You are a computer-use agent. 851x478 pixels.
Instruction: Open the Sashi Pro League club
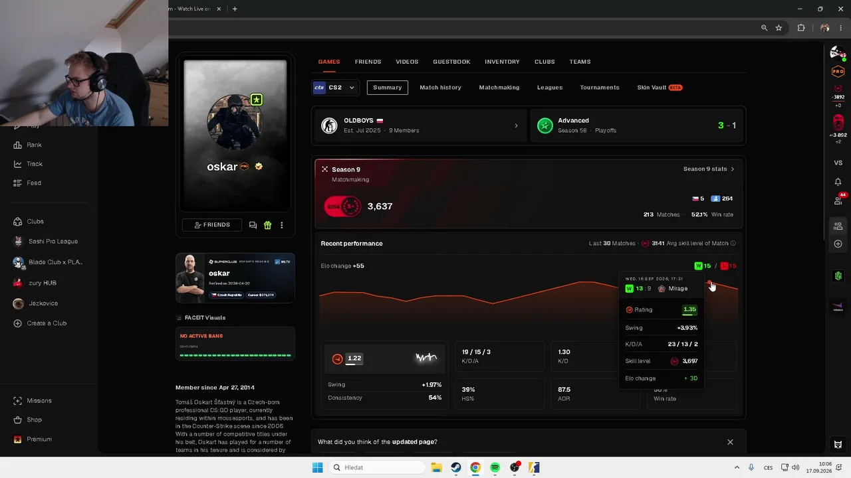point(45,242)
